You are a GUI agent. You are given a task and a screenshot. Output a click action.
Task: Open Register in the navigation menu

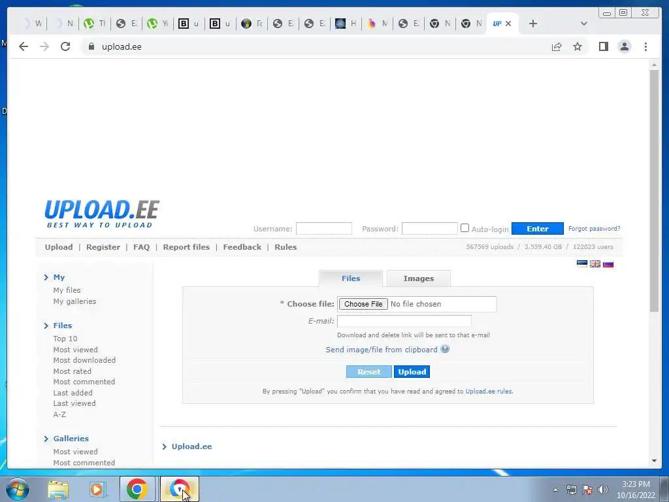coord(103,247)
